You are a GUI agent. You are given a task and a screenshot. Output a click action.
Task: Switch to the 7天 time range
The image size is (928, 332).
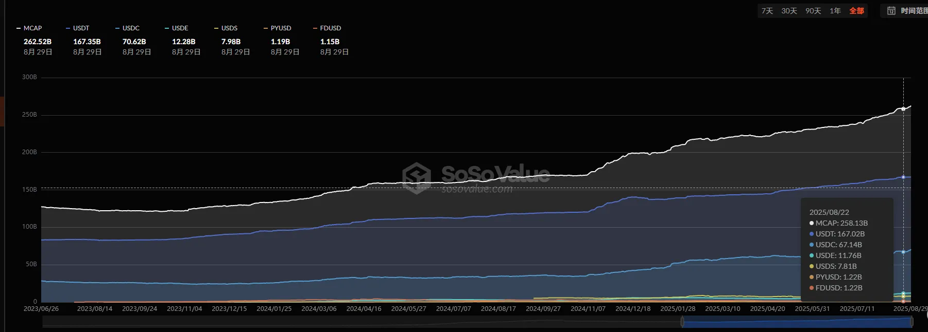tap(767, 11)
